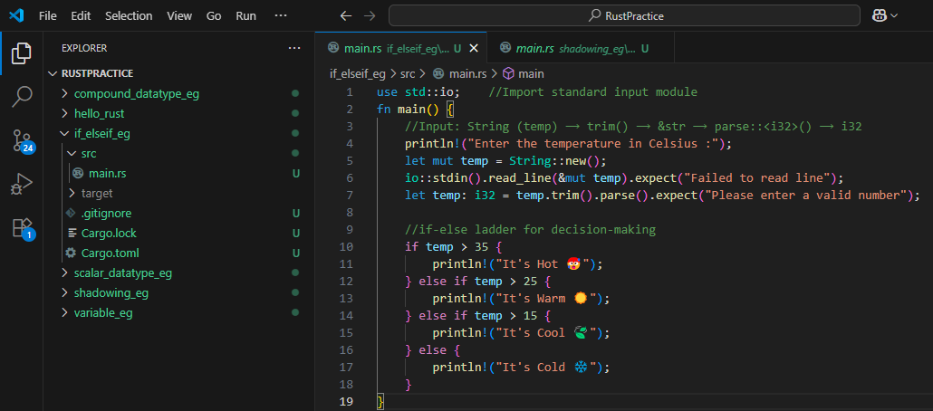933x411 pixels.
Task: Click the 'let mut temp = String::new();' line
Action: pos(505,161)
